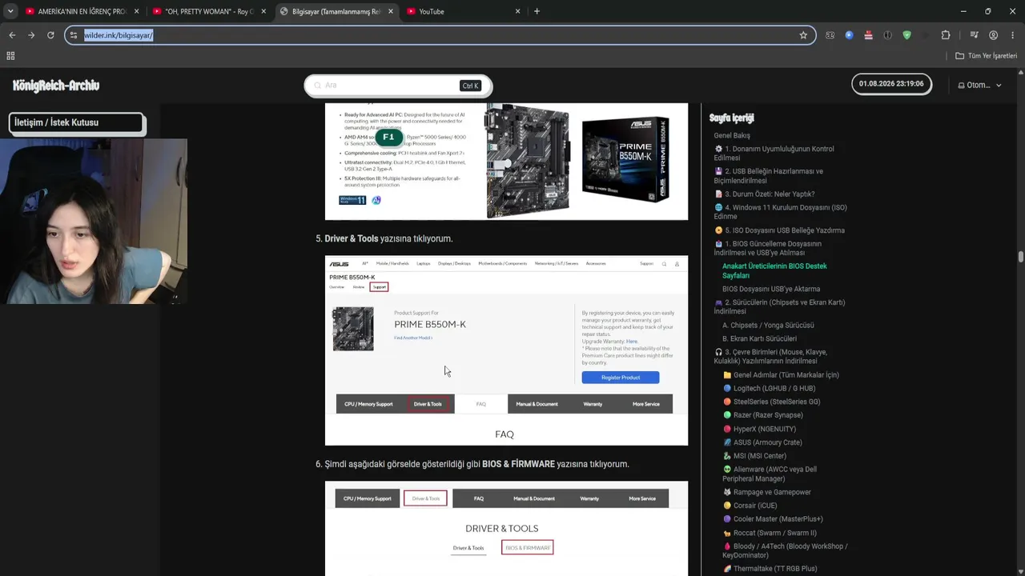This screenshot has width=1025, height=576.
Task: Open Durum Özeti: Neler Yaptık? section
Action: pyautogui.click(x=765, y=194)
